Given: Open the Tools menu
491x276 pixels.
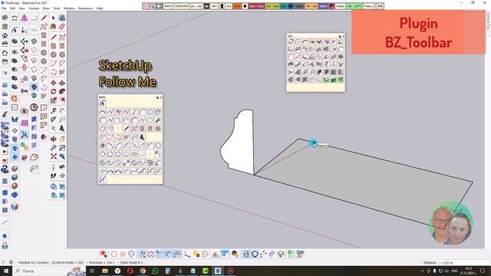Looking at the screenshot, I should (57, 8).
